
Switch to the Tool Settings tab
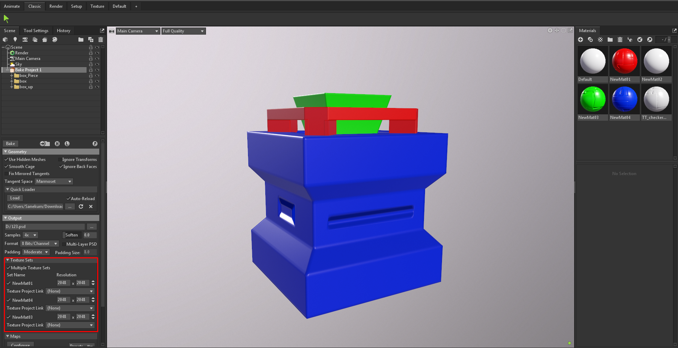pyautogui.click(x=36, y=31)
